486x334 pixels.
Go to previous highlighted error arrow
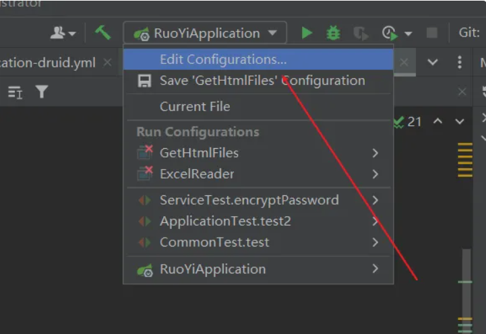(437, 121)
